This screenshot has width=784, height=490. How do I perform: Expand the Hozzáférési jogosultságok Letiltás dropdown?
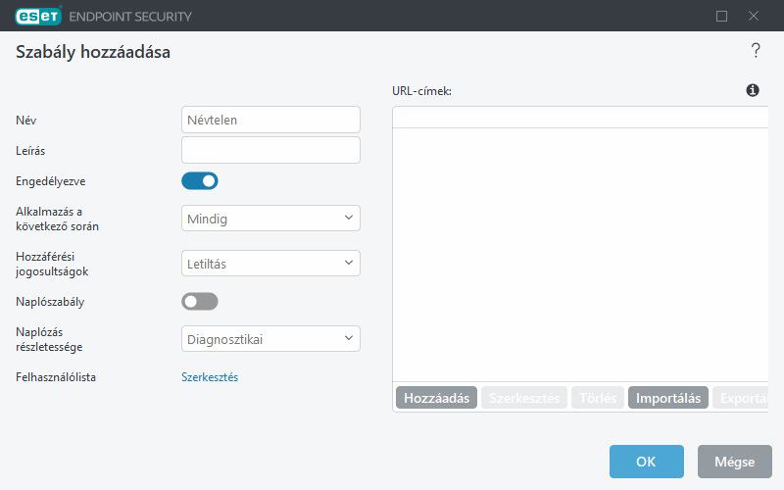point(270,264)
